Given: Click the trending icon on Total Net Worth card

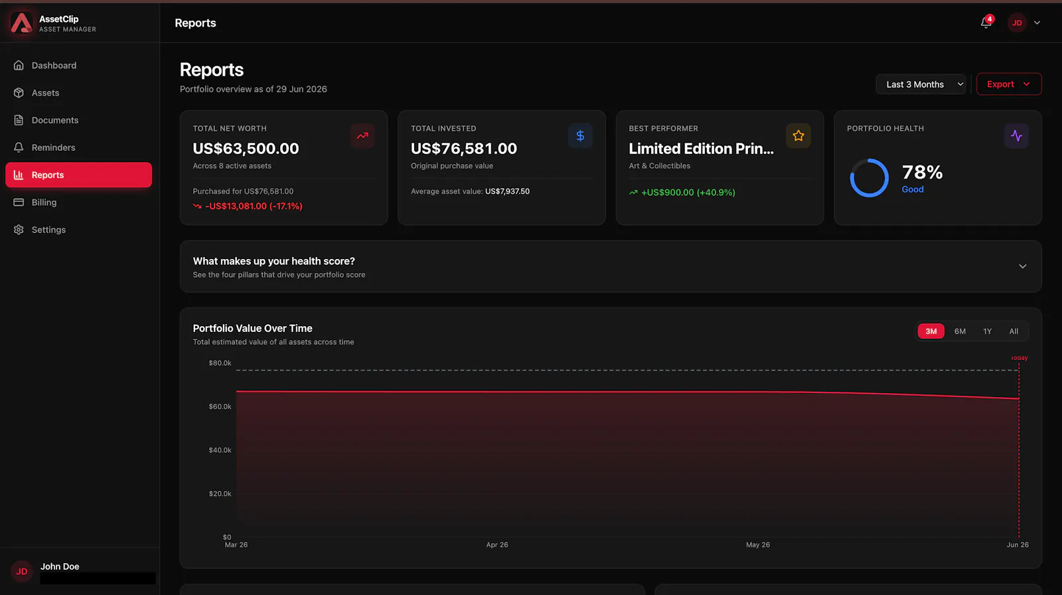Looking at the screenshot, I should point(362,135).
